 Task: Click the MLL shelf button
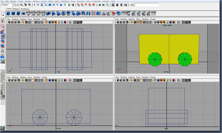click(x=134, y=14)
